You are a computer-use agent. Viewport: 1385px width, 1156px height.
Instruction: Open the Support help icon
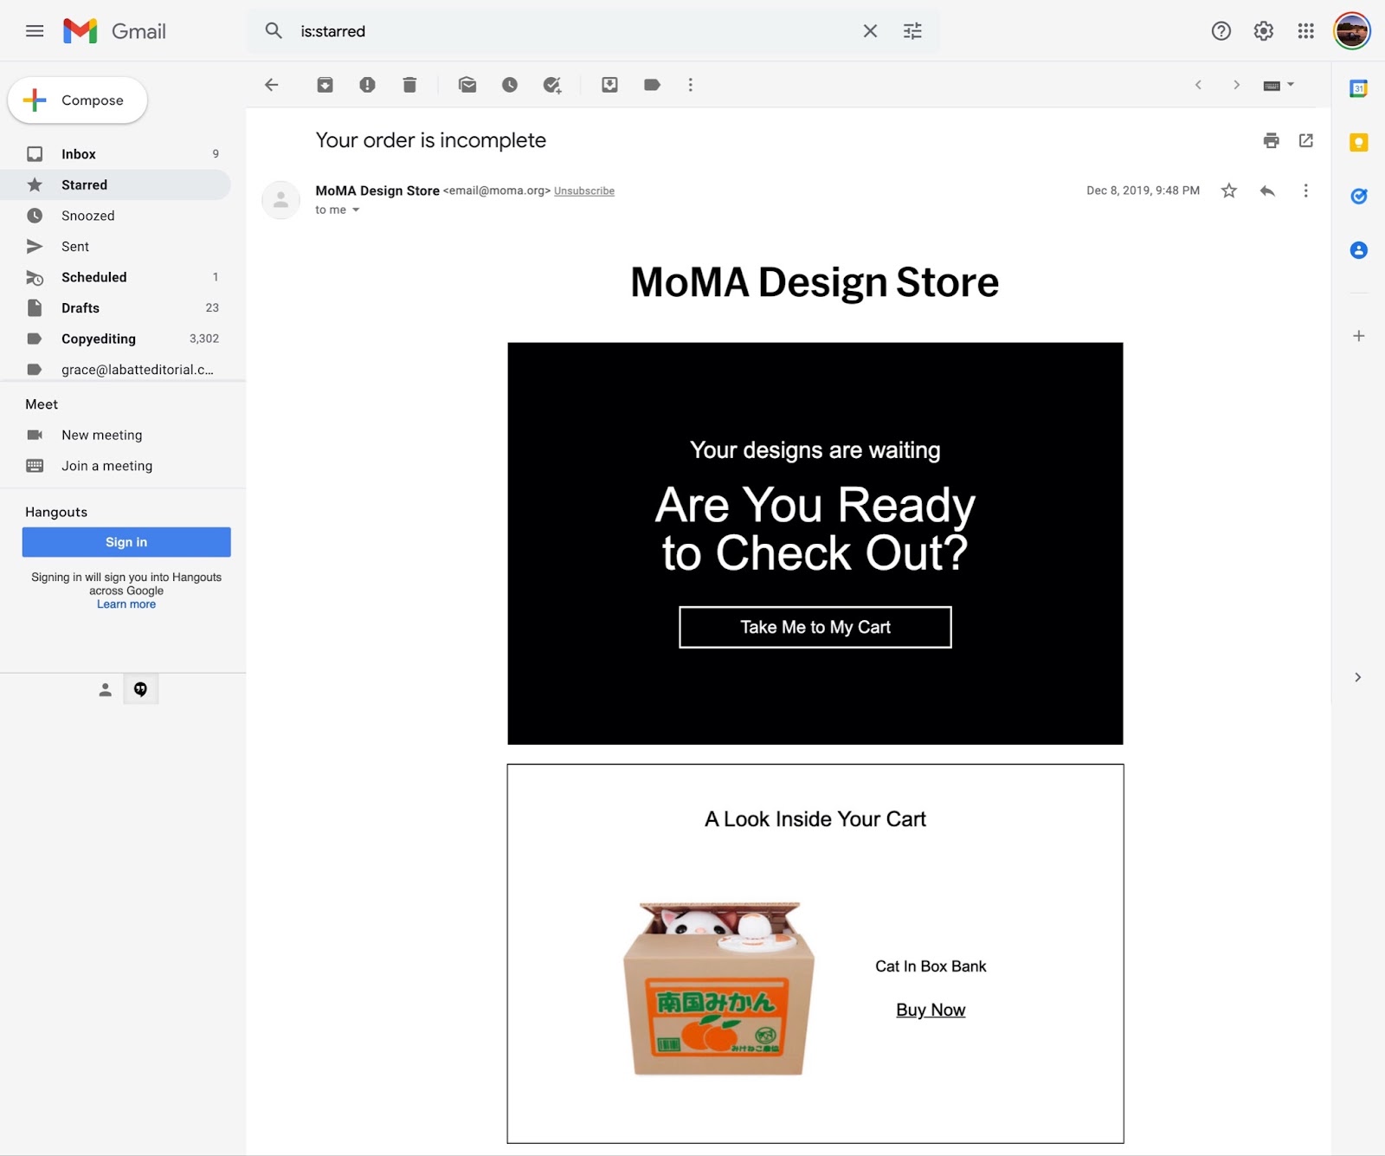1221,31
